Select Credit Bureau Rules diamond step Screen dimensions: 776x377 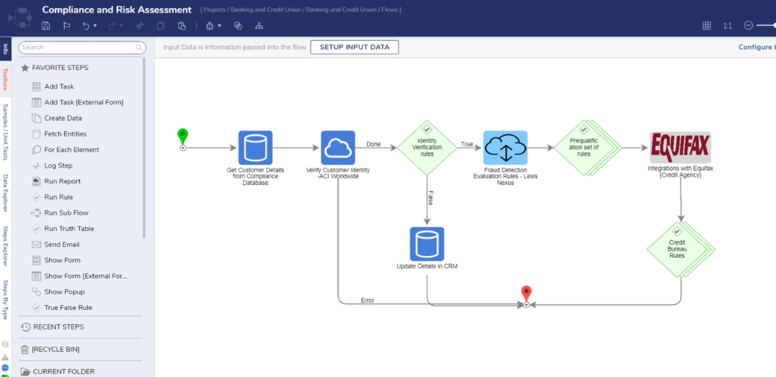(x=680, y=250)
